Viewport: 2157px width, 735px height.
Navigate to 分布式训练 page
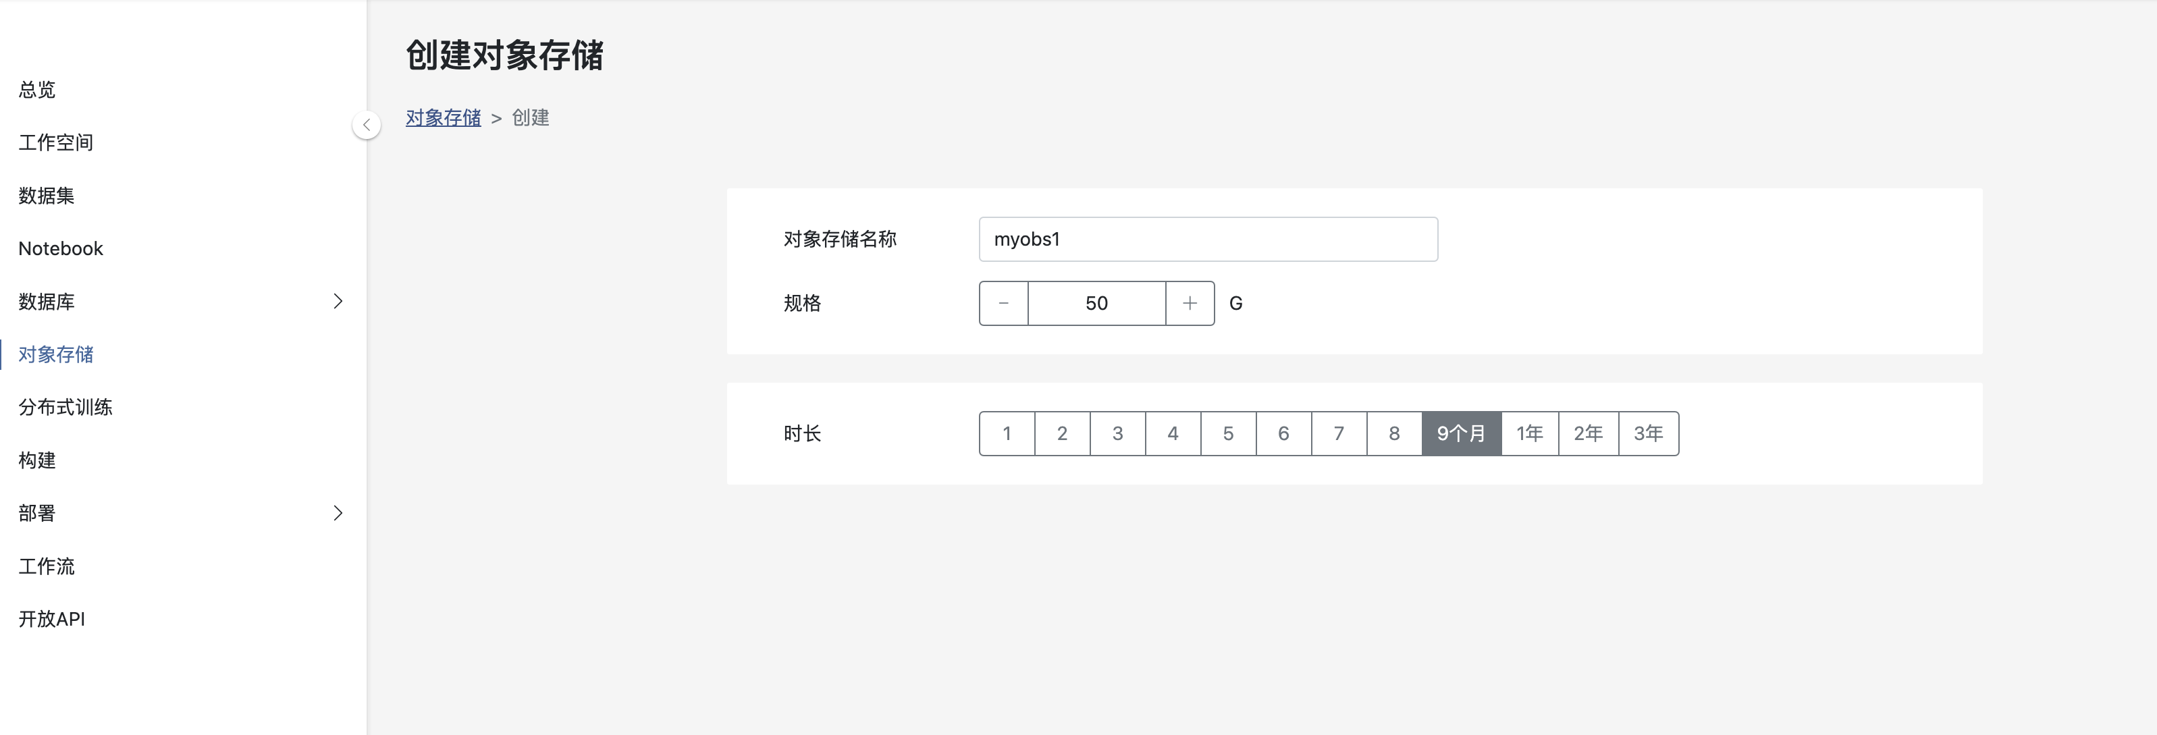pos(65,408)
